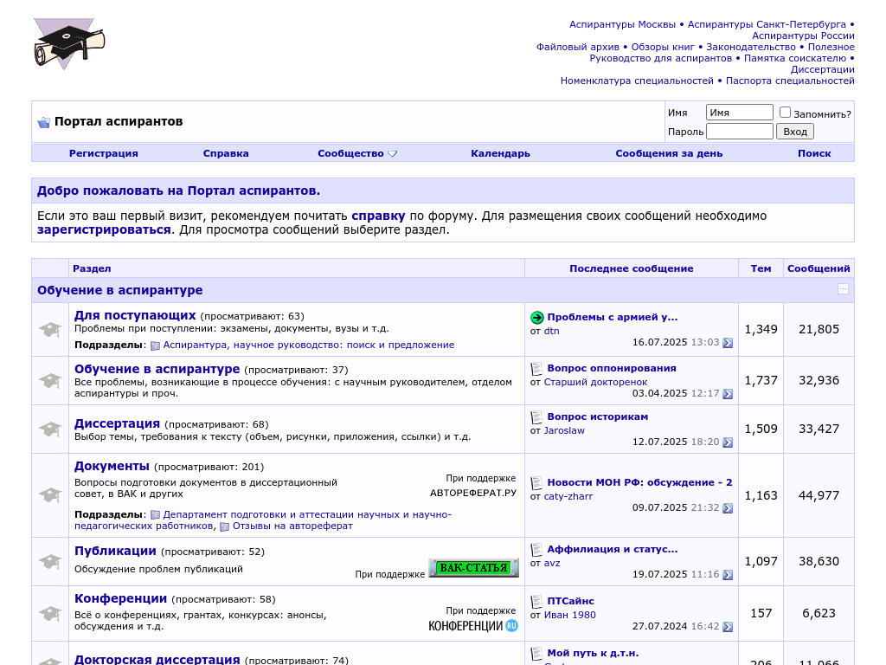Click go-to-post arrow for 19.07.2025 post

coord(728,575)
